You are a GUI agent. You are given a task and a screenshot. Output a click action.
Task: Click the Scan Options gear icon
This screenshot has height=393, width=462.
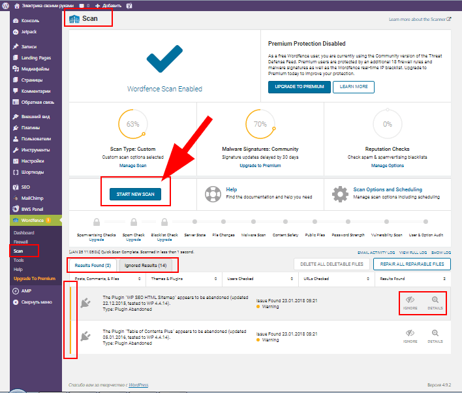pos(340,194)
